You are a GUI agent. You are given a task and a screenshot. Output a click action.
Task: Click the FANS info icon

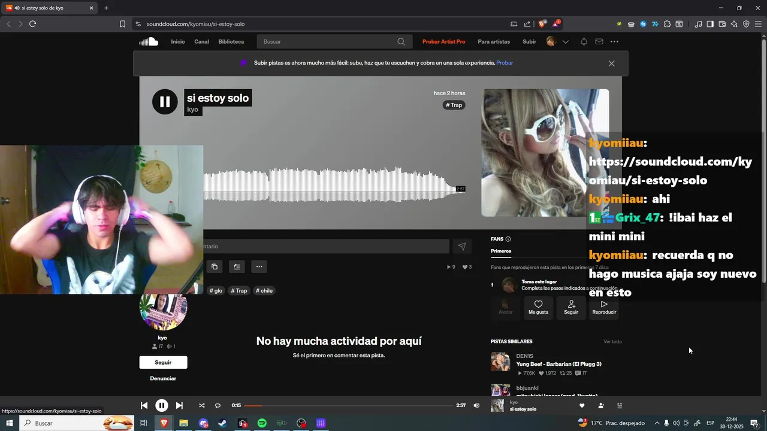click(x=508, y=239)
